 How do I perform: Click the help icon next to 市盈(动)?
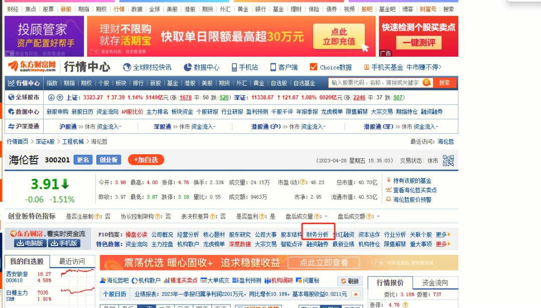point(303,182)
